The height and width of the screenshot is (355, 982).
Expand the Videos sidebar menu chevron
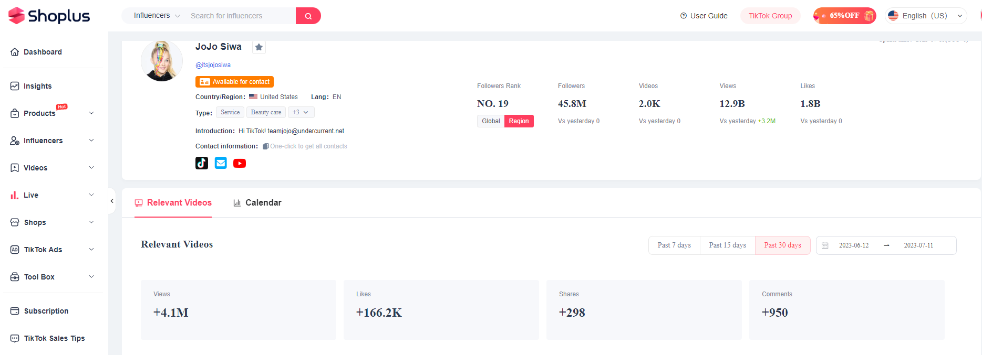click(91, 168)
